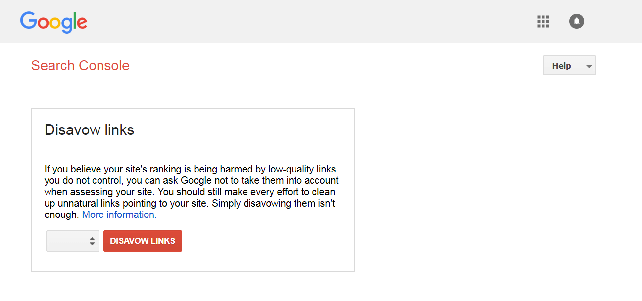
Task: Navigate to Search Console home
Action: pos(80,65)
